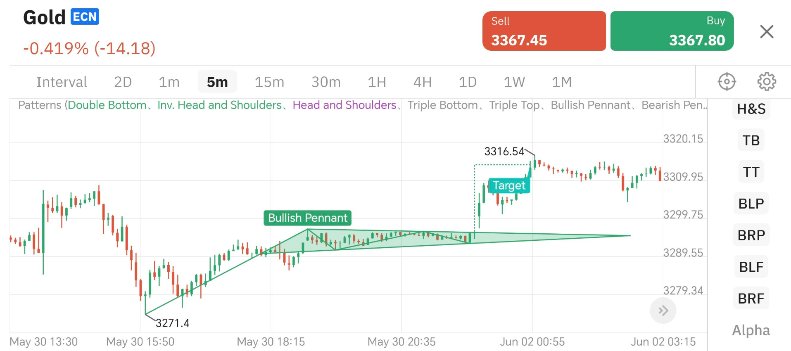The width and height of the screenshot is (791, 351).
Task: Click the crosshair target icon near settings
Action: pyautogui.click(x=727, y=81)
